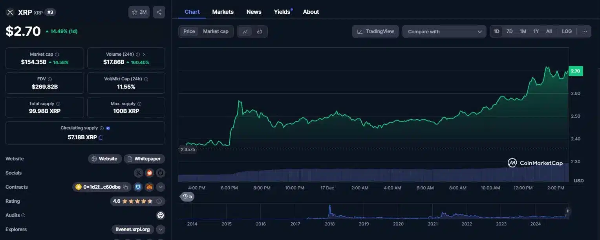Select the Market cap chart toggle

tap(216, 31)
